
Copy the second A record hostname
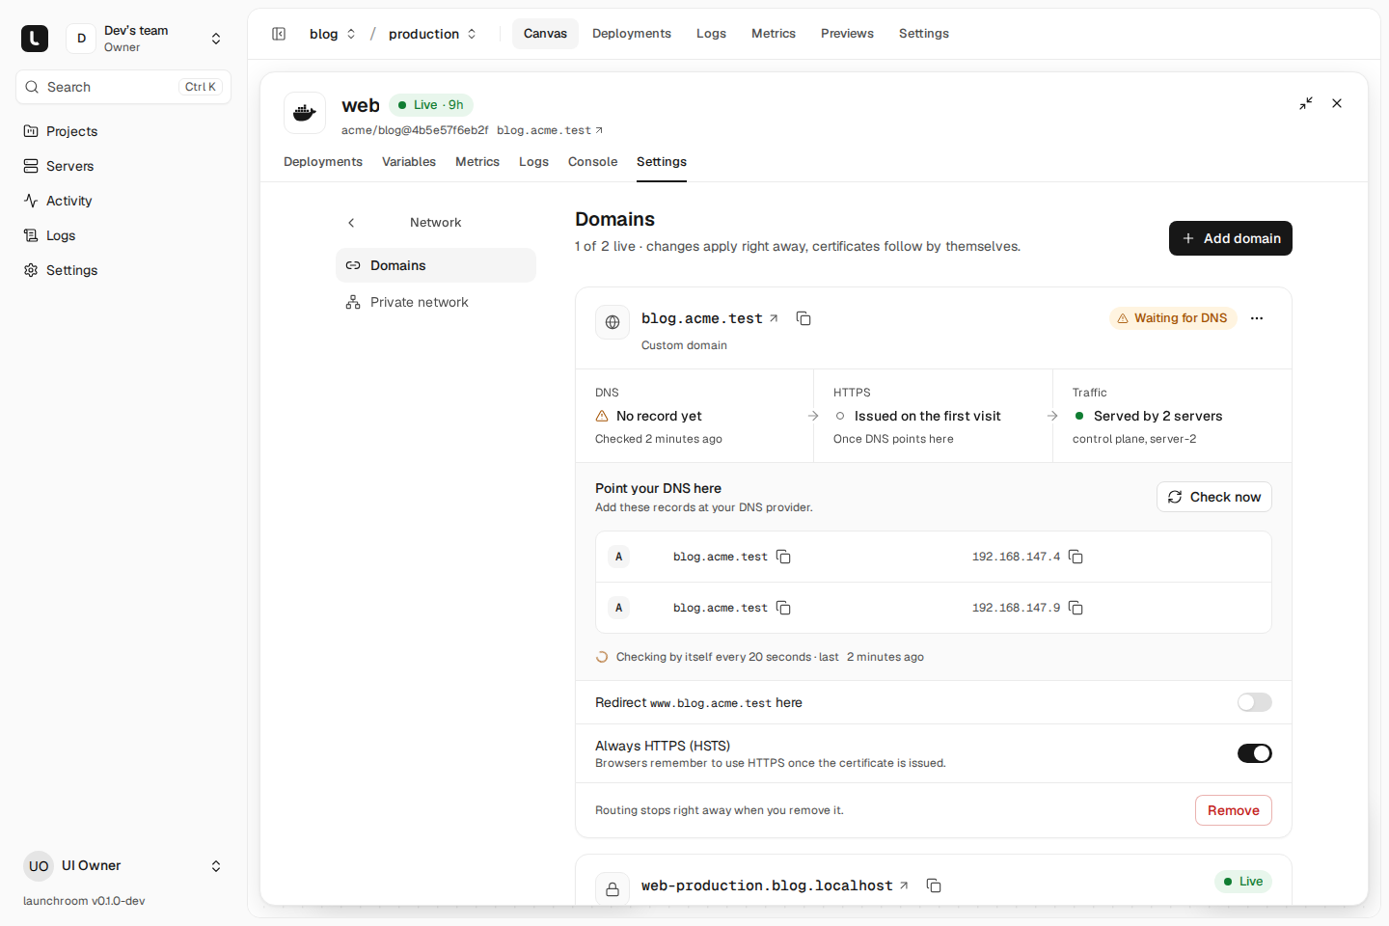(x=784, y=608)
